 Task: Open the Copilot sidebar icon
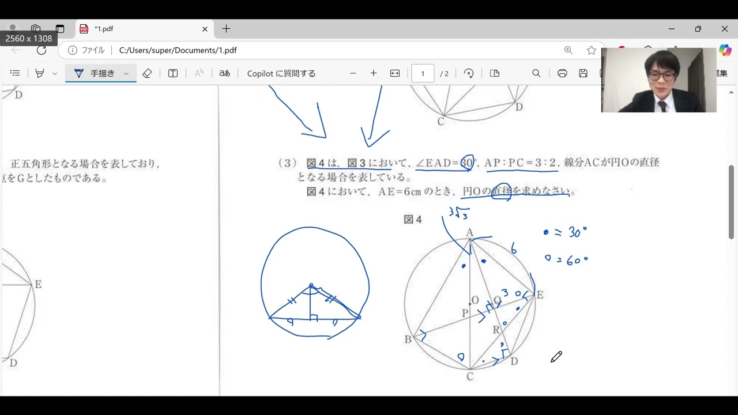(725, 50)
